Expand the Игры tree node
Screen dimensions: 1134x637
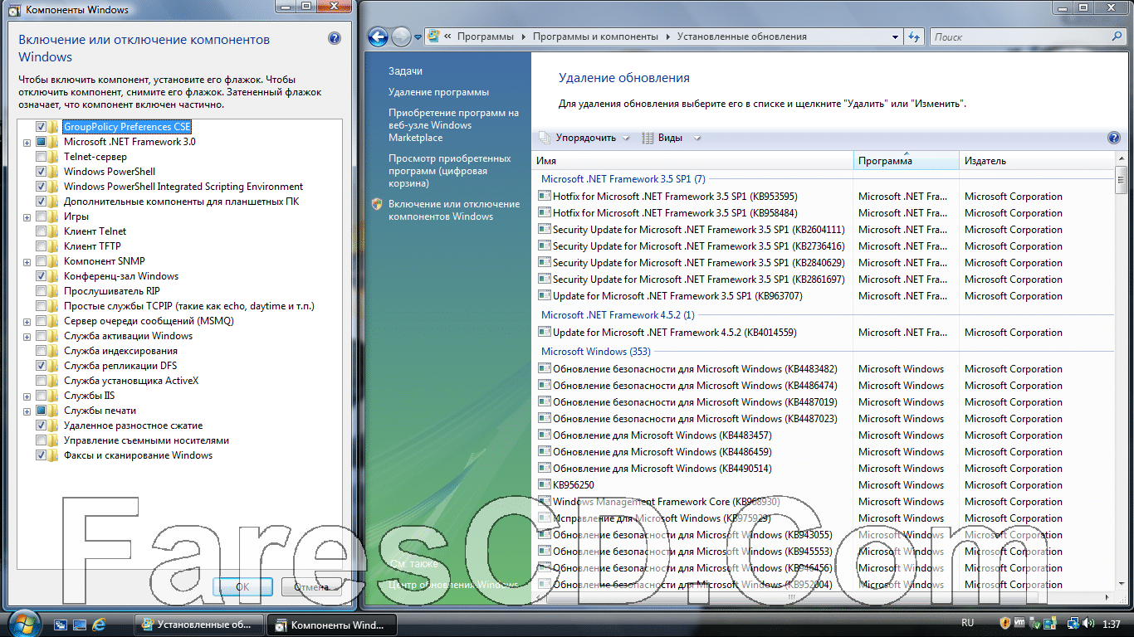(x=27, y=217)
